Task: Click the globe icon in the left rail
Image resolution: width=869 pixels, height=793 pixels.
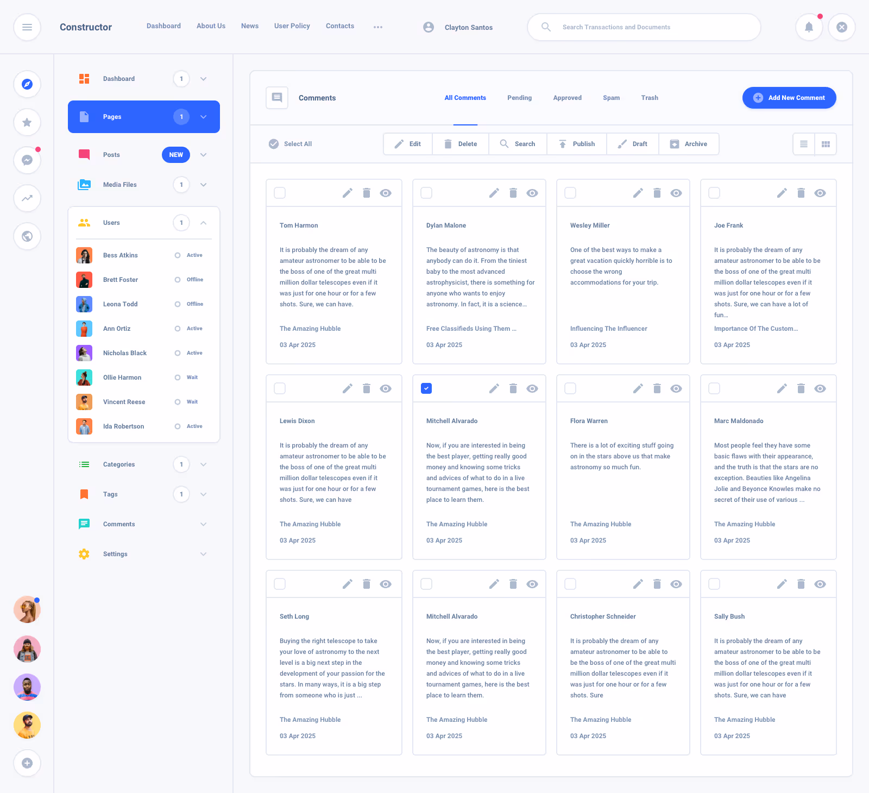Action: coord(27,236)
